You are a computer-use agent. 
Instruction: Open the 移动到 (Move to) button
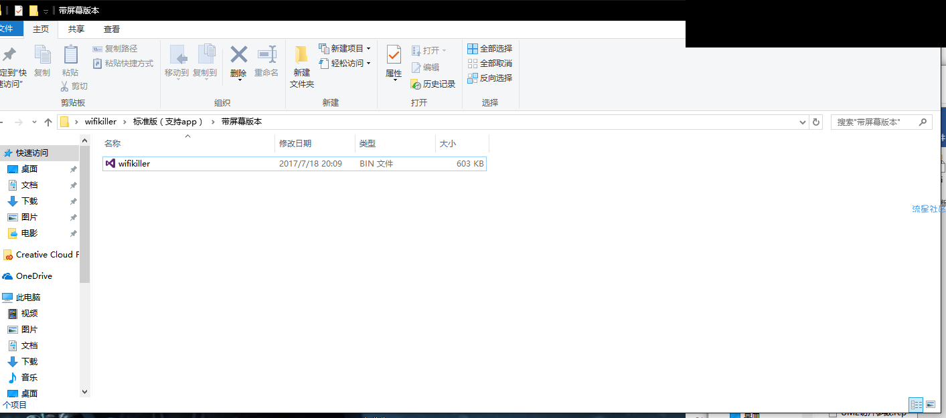click(177, 61)
